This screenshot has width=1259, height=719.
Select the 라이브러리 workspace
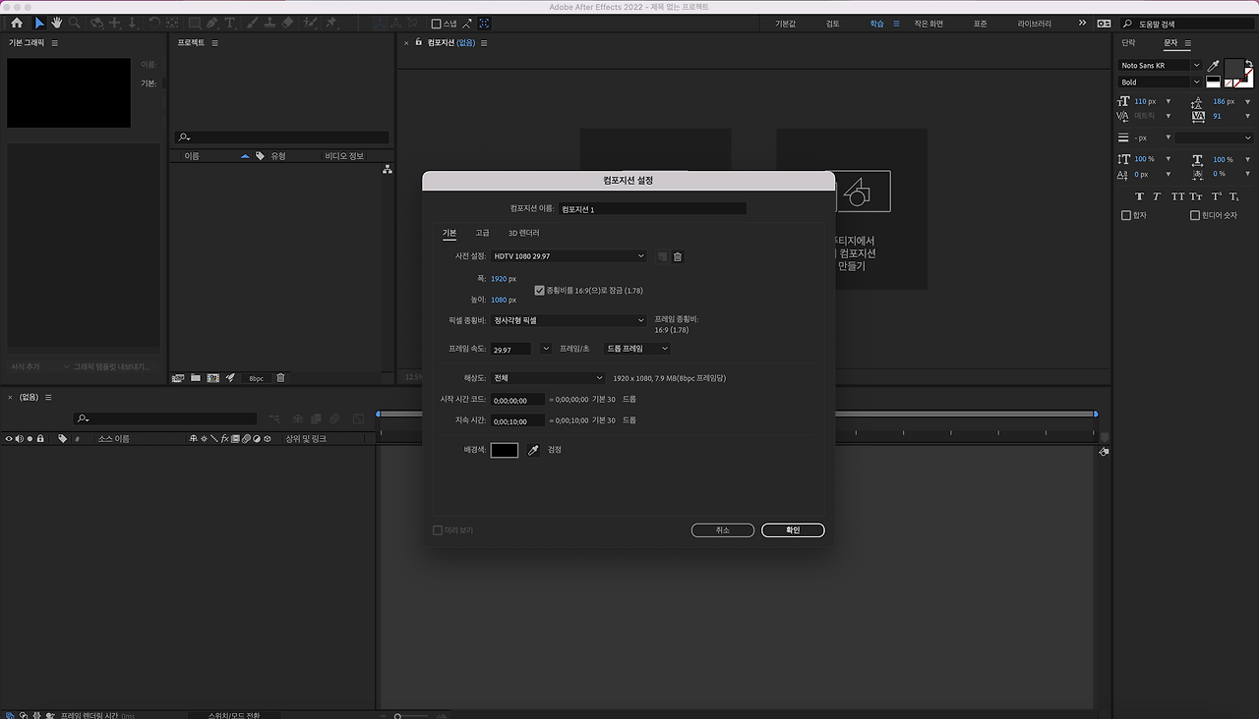coord(1035,24)
